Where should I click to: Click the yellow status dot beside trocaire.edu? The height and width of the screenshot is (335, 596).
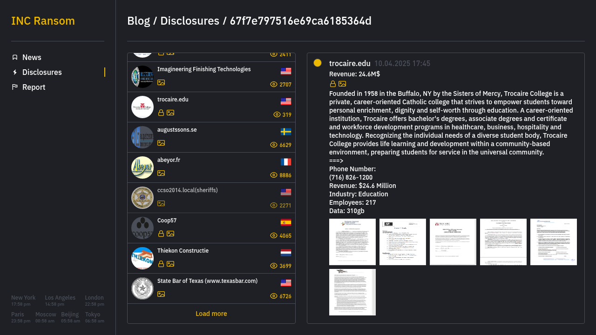[318, 63]
